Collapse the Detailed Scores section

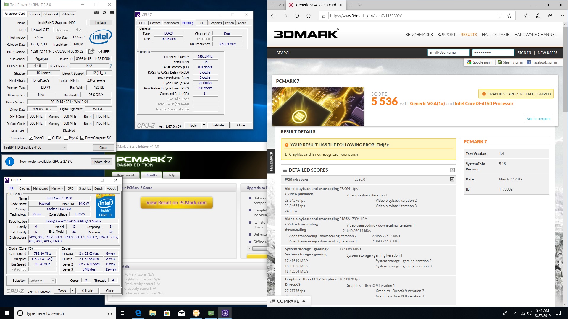point(452,170)
